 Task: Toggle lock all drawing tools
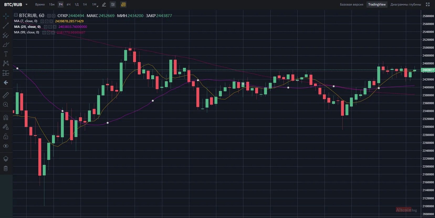click(6, 136)
